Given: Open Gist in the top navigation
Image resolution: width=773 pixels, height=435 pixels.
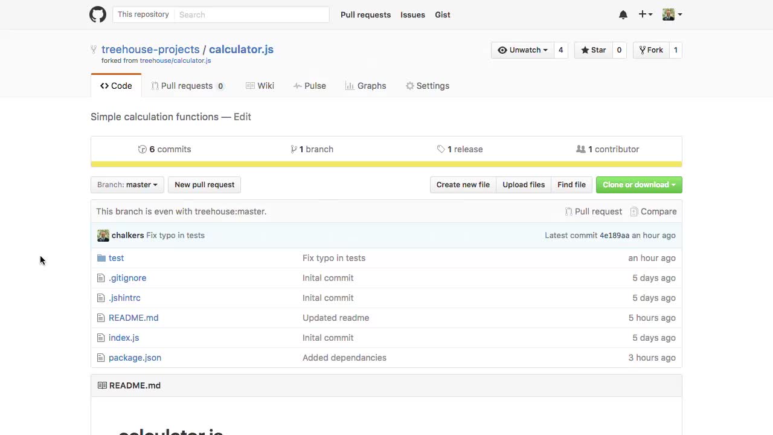Looking at the screenshot, I should click(x=443, y=14).
